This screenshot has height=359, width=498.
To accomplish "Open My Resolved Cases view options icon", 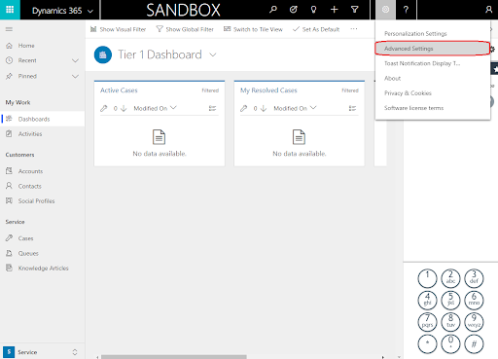I will [352, 108].
